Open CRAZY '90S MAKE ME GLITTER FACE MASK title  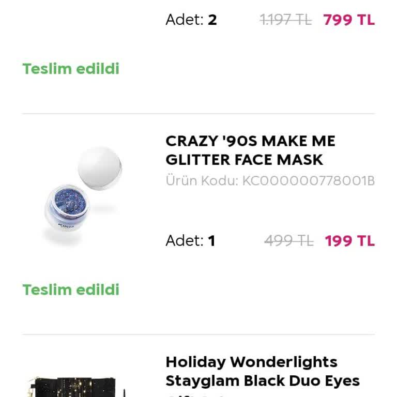click(250, 150)
